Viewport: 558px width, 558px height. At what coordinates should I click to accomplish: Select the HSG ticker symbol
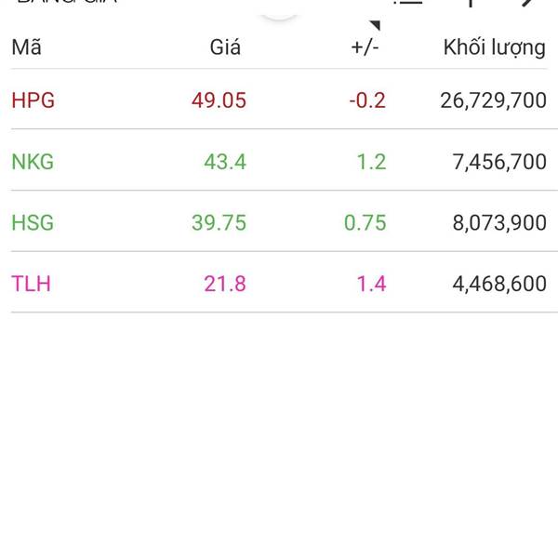pyautogui.click(x=33, y=222)
